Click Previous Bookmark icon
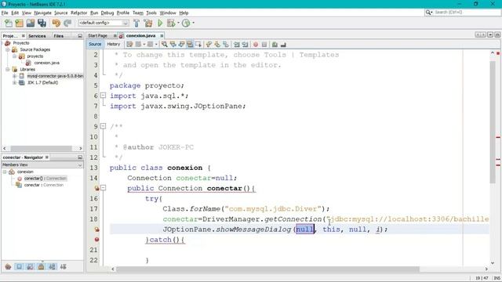502x282 pixels. pos(209,45)
